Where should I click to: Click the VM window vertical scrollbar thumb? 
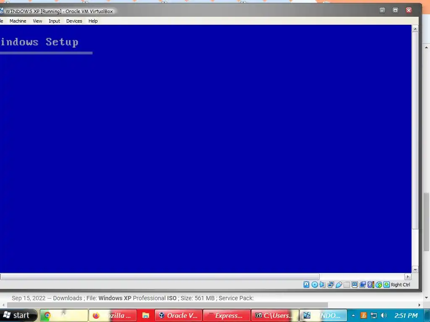pyautogui.click(x=415, y=131)
